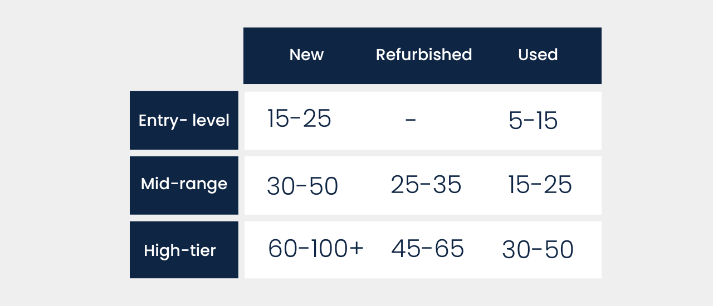Click the Used column header
This screenshot has width=713, height=306.
[538, 55]
